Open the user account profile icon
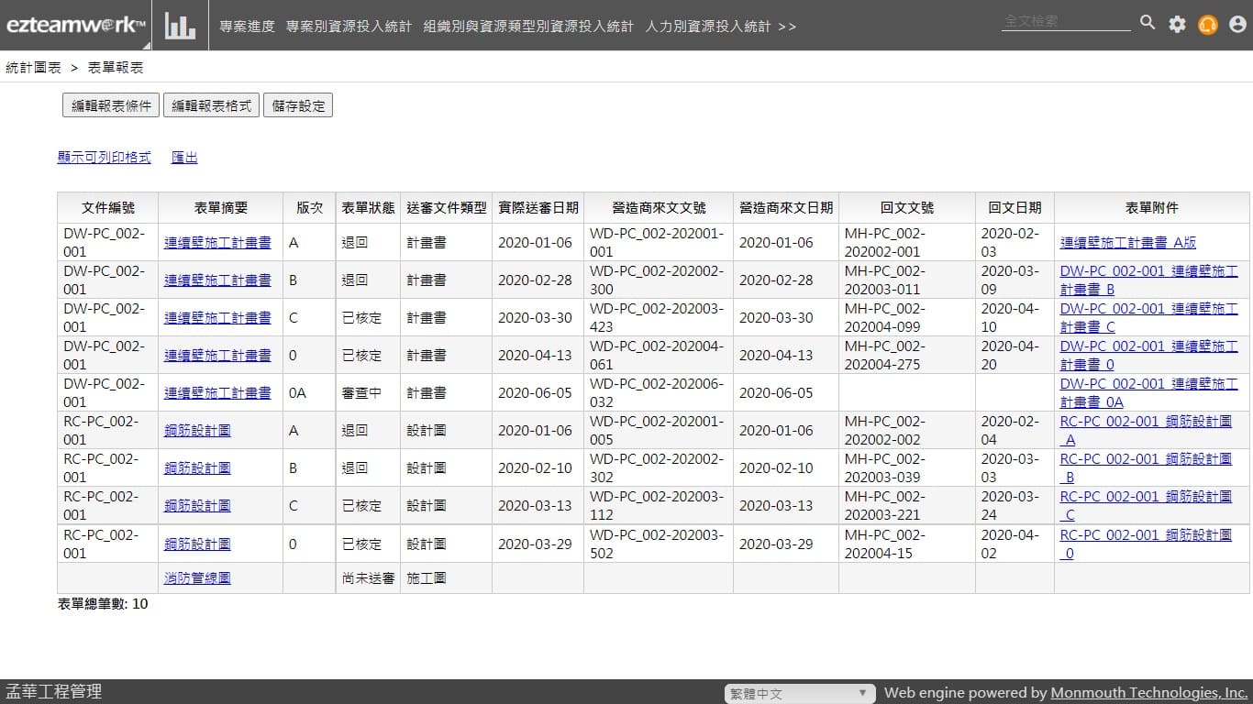This screenshot has width=1253, height=704. coord(1237,25)
